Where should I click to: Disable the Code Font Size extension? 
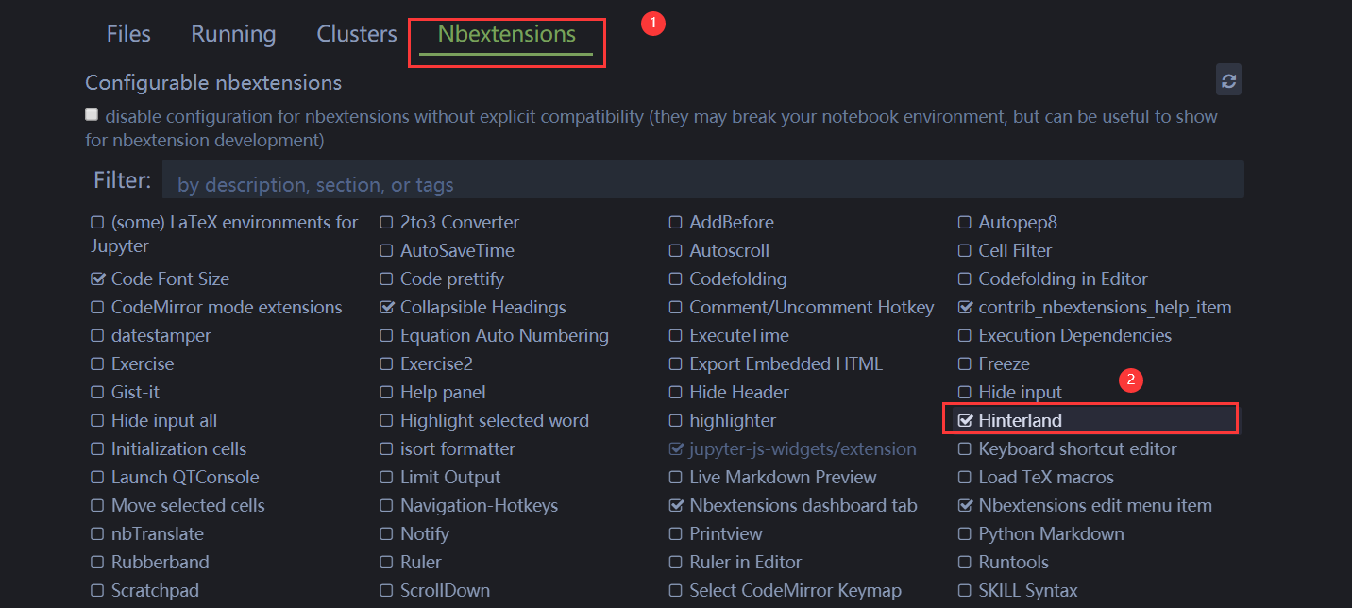[x=97, y=279]
